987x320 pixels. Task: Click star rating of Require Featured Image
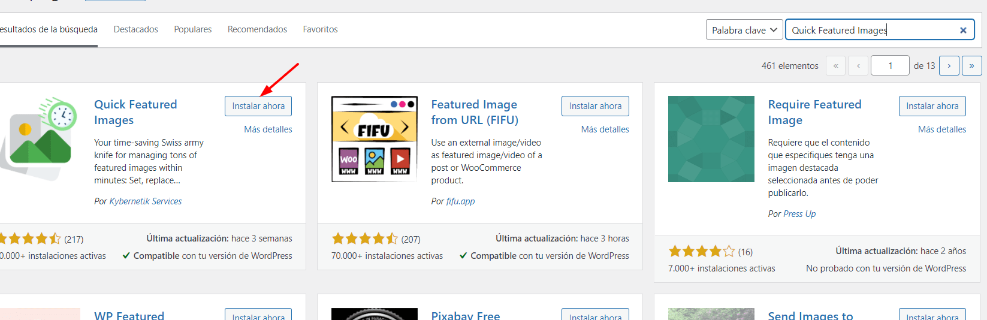(702, 251)
